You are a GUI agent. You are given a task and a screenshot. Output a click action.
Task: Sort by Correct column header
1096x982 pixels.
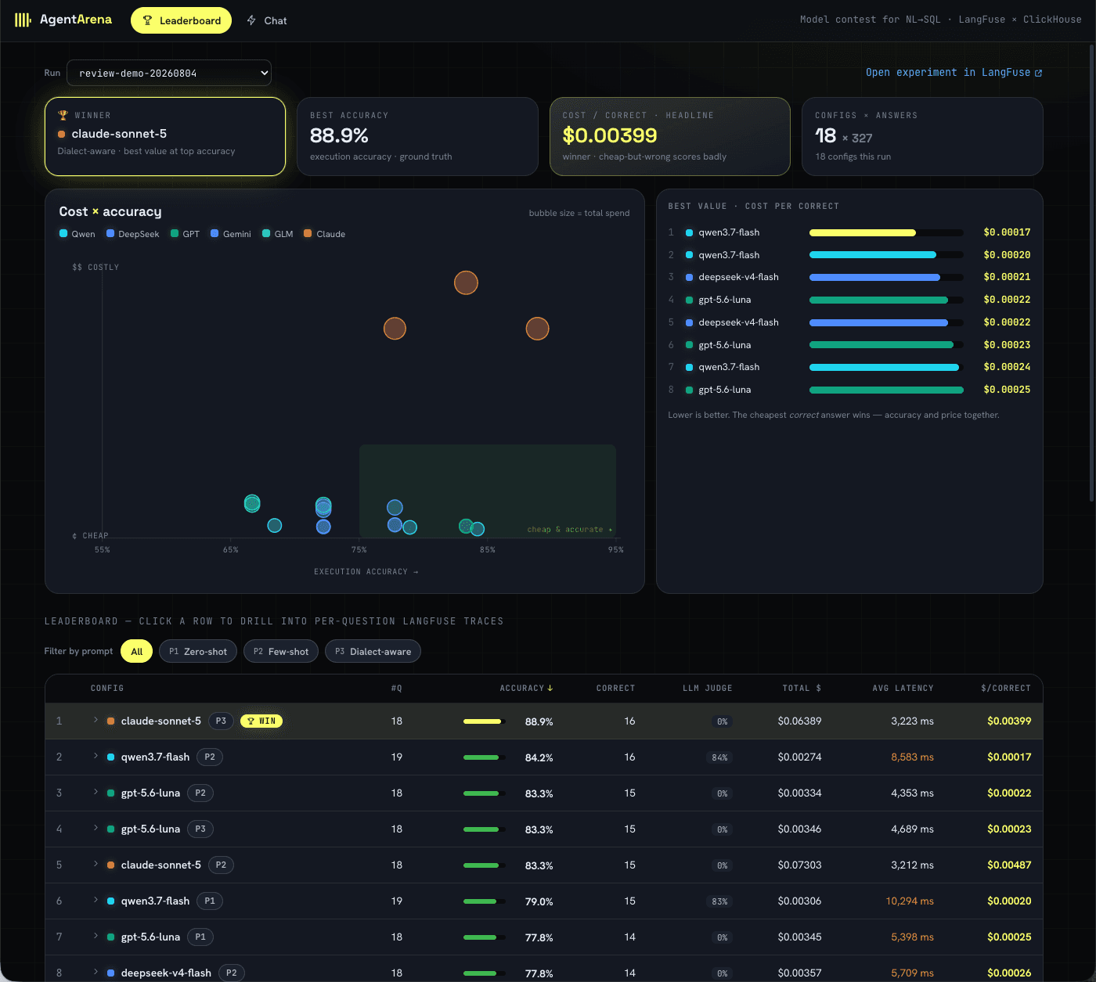[615, 688]
